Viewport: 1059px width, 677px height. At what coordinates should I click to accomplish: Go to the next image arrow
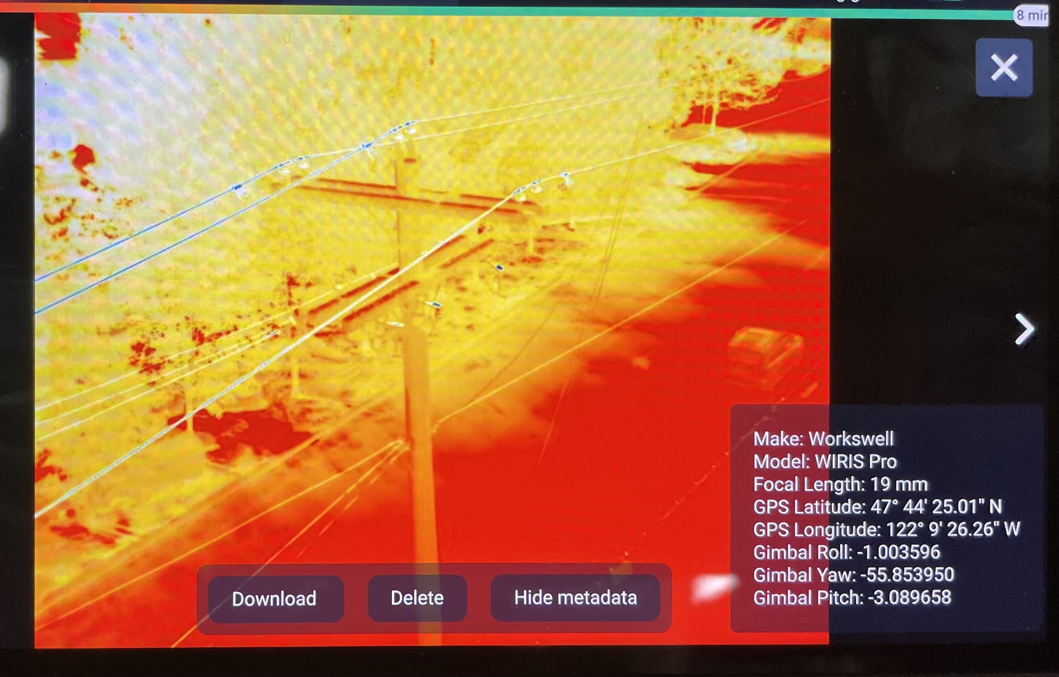(x=1025, y=329)
